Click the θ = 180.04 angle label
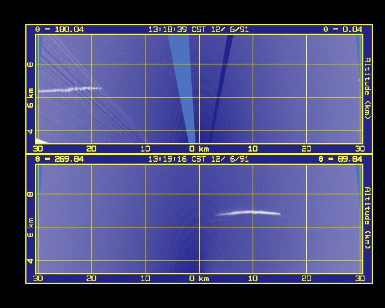 pos(60,29)
